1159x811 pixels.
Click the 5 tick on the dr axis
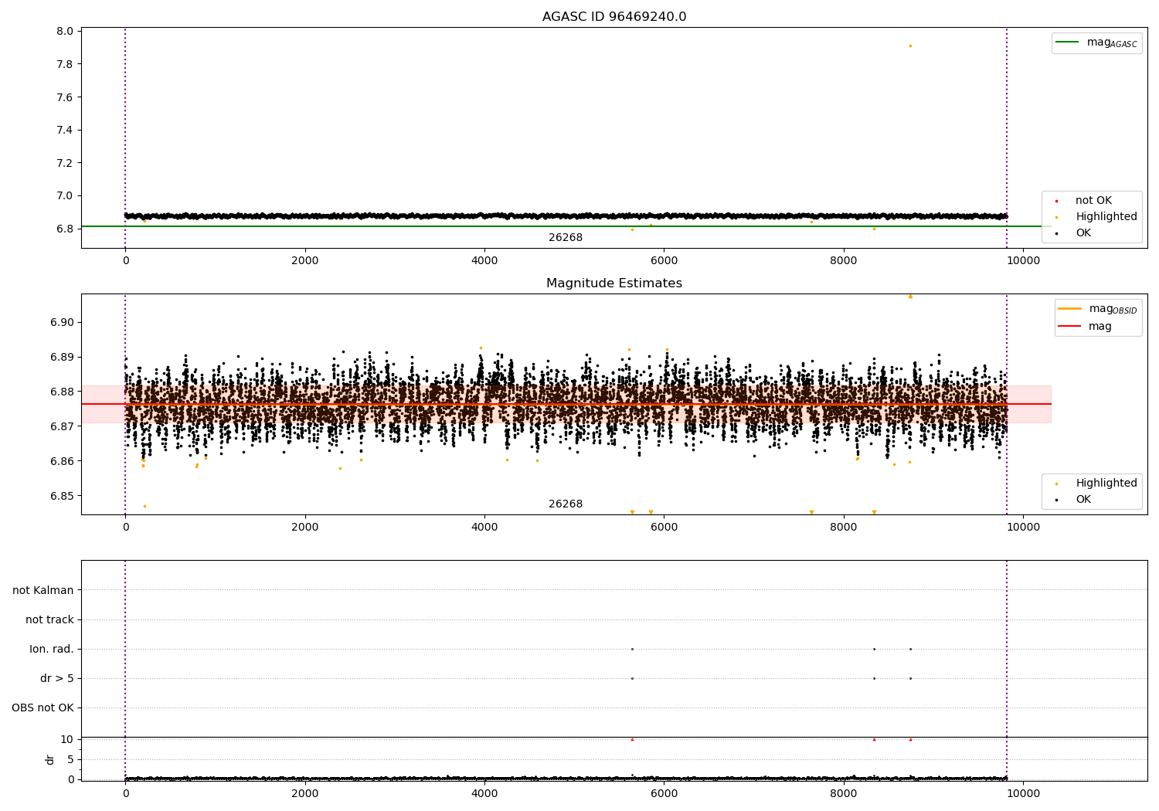(70, 760)
